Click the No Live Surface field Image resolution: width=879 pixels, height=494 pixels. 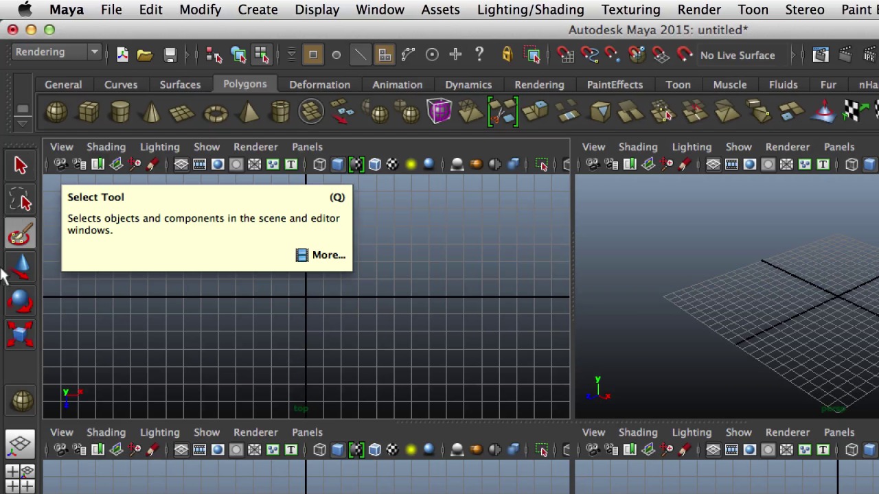click(737, 55)
